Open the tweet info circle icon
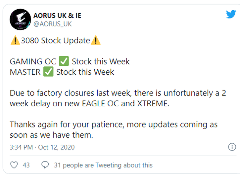 (x=232, y=147)
